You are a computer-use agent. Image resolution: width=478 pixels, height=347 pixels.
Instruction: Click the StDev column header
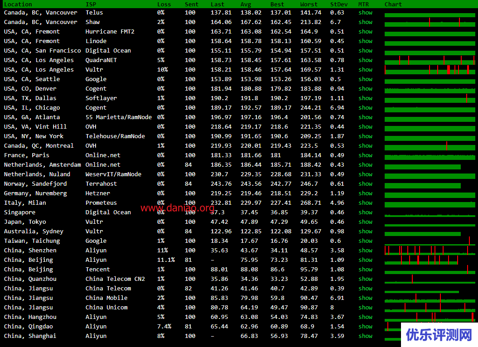click(339, 4)
